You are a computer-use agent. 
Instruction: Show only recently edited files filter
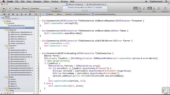5,93
